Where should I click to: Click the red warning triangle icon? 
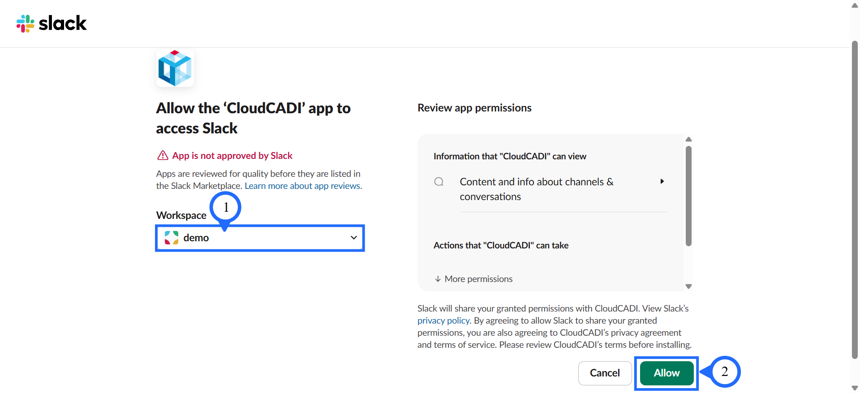[163, 155]
